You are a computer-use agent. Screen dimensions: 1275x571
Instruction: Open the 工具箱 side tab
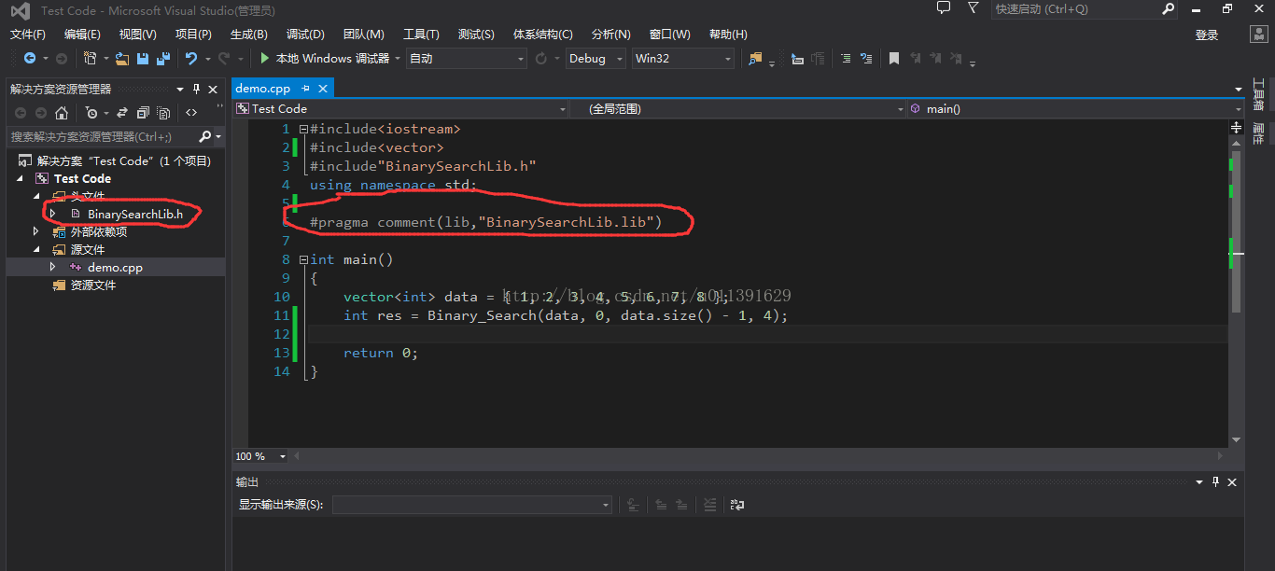coord(1258,93)
